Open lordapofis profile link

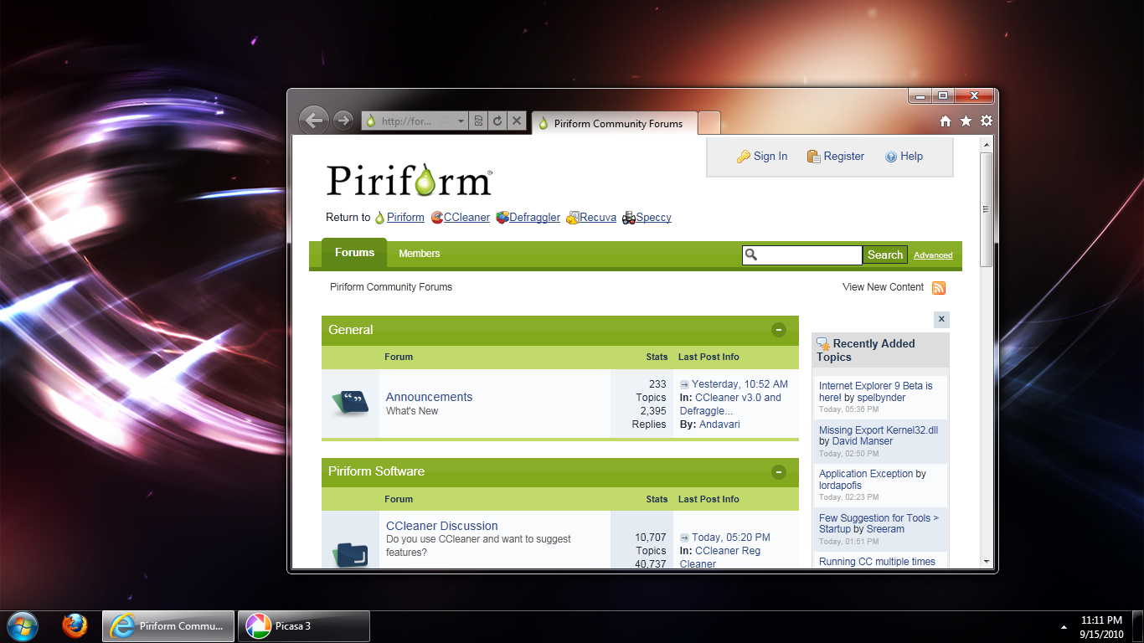coord(840,486)
